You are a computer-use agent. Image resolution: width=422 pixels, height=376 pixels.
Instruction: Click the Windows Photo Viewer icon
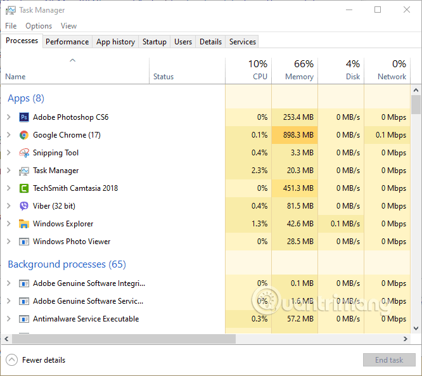coord(24,242)
